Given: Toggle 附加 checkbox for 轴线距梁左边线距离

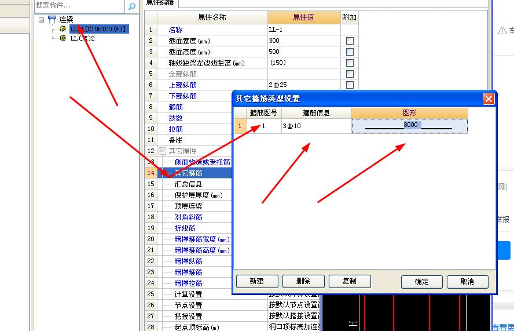Looking at the screenshot, I should tap(350, 63).
